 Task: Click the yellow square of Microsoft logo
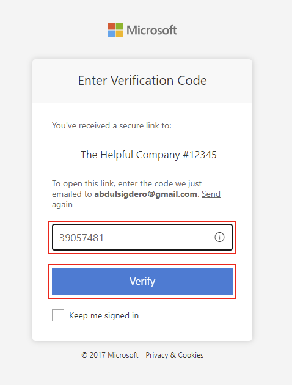tap(119, 34)
